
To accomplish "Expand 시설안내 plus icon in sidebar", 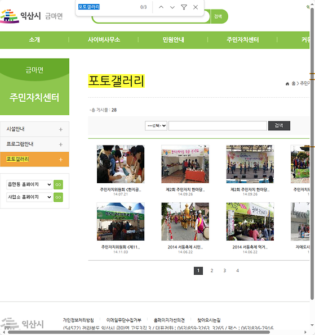I will [x=61, y=129].
